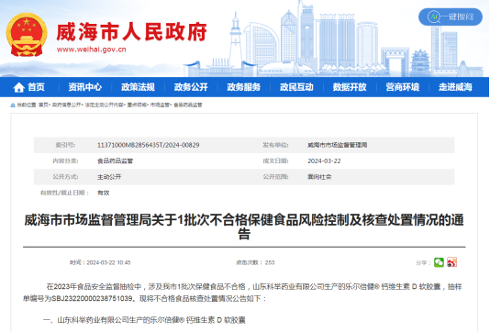Click the www.weihai.gov.cn site address
This screenshot has height=332, width=490.
(x=91, y=50)
